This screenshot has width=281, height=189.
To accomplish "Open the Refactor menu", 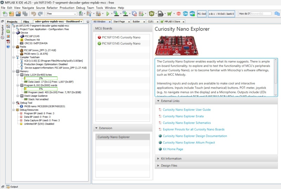I will pos(52,8).
